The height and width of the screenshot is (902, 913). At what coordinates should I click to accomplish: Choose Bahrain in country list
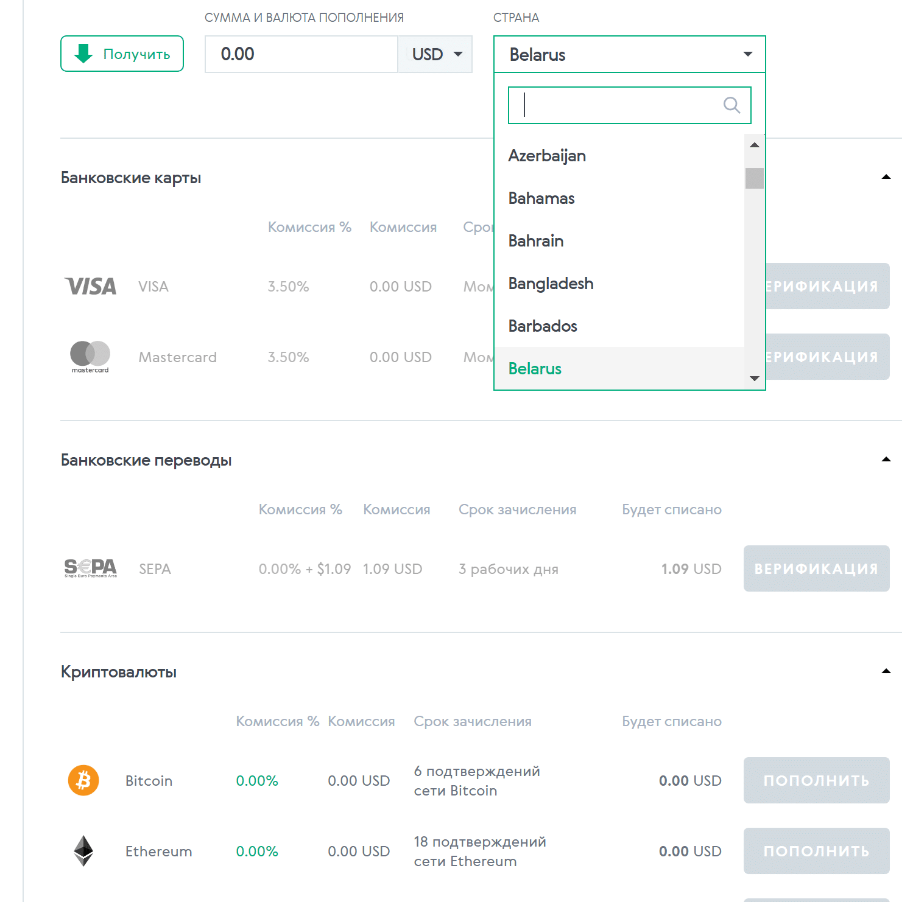click(536, 241)
